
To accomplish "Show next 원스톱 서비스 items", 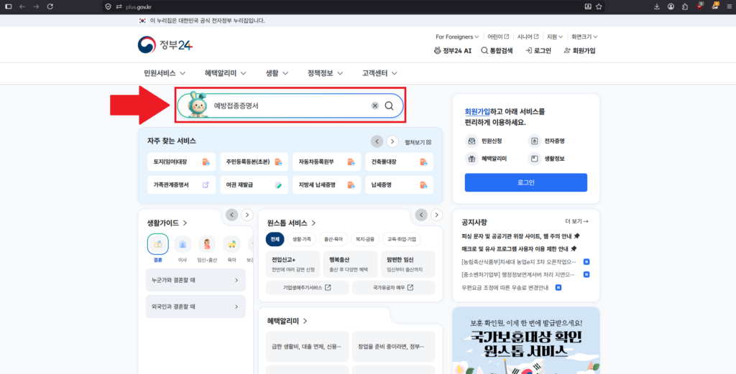I will [x=436, y=215].
